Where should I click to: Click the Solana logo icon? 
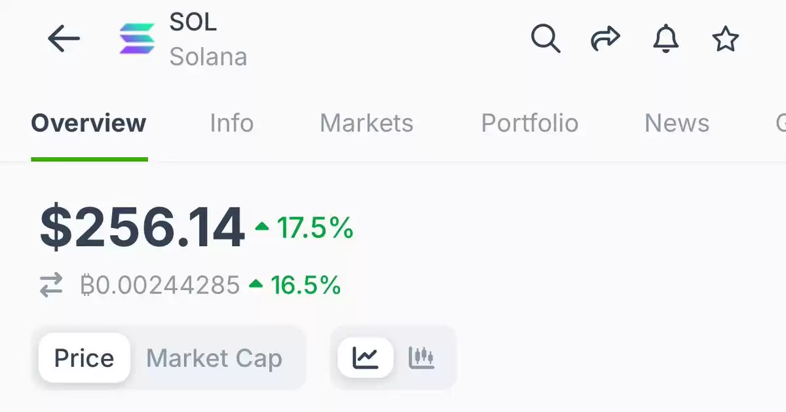(137, 39)
